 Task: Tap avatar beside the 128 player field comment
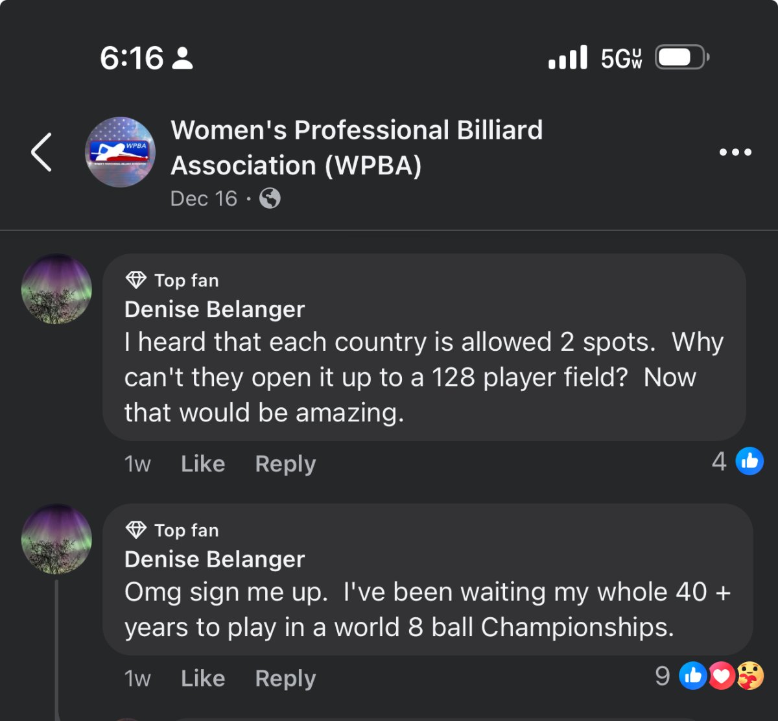[x=56, y=289]
